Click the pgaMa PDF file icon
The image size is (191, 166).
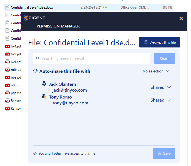tap(7, 93)
